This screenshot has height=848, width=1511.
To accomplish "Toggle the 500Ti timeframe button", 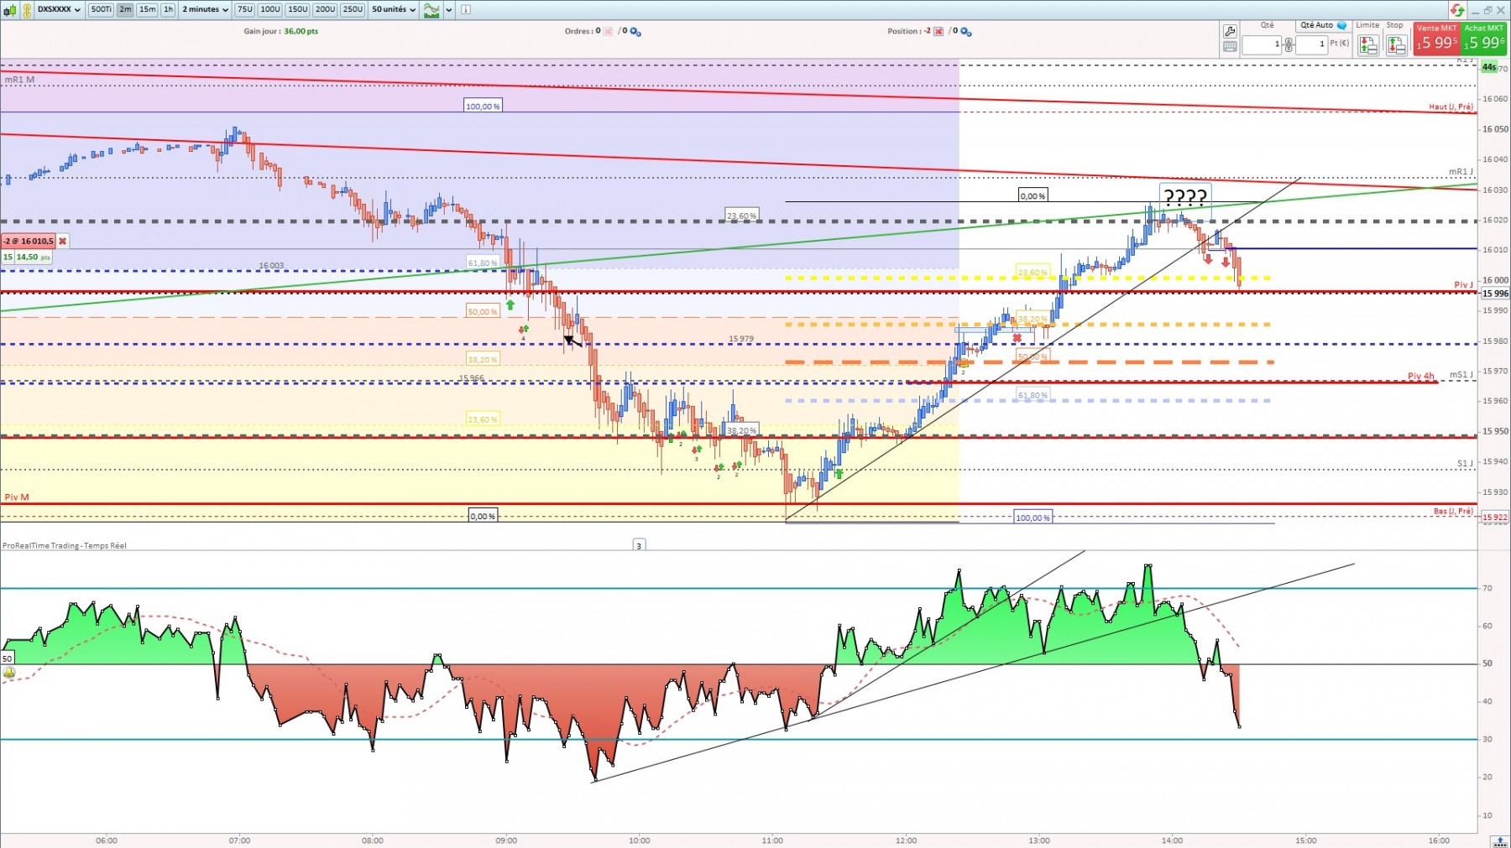I will (101, 9).
